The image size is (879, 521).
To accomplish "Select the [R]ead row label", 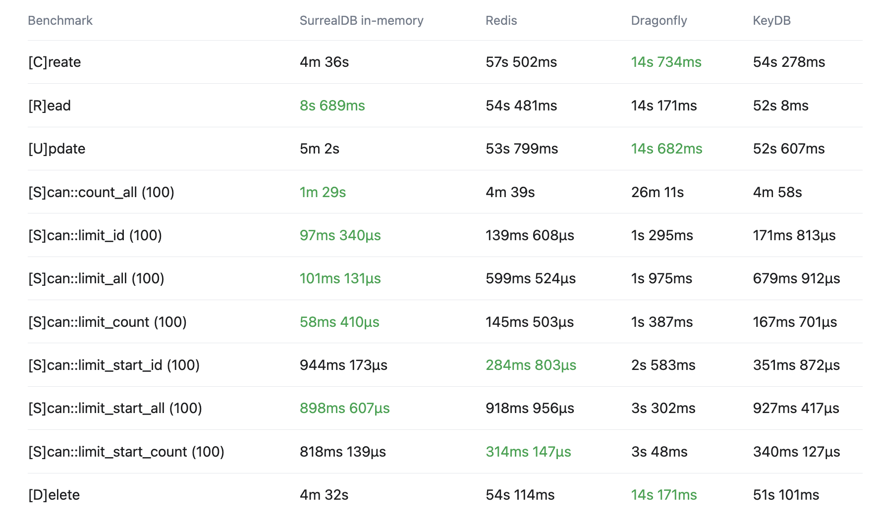I will pyautogui.click(x=50, y=105).
